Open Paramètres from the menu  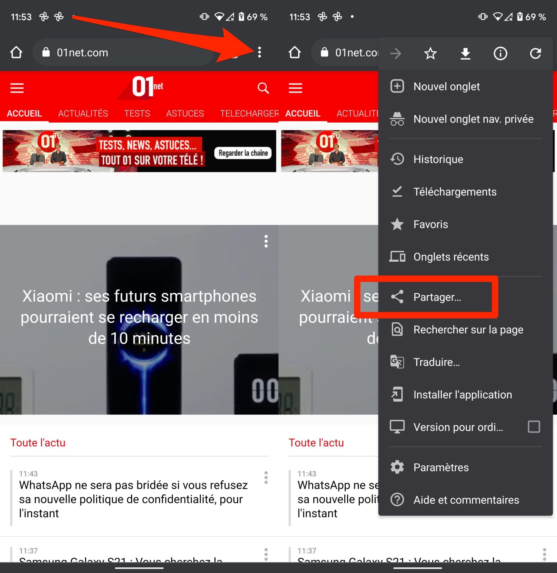tap(465, 467)
